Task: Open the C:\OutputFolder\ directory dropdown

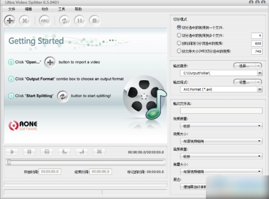Action: tap(259, 73)
